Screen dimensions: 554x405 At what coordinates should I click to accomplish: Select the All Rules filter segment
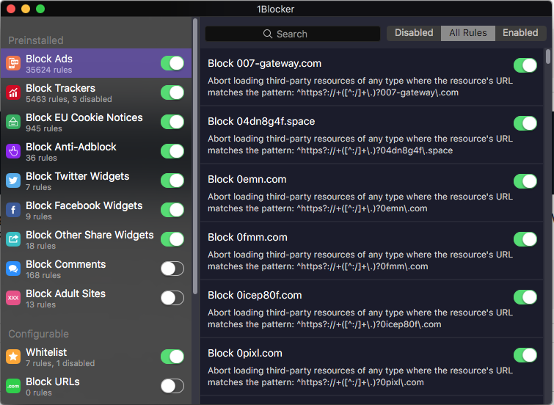pos(468,33)
